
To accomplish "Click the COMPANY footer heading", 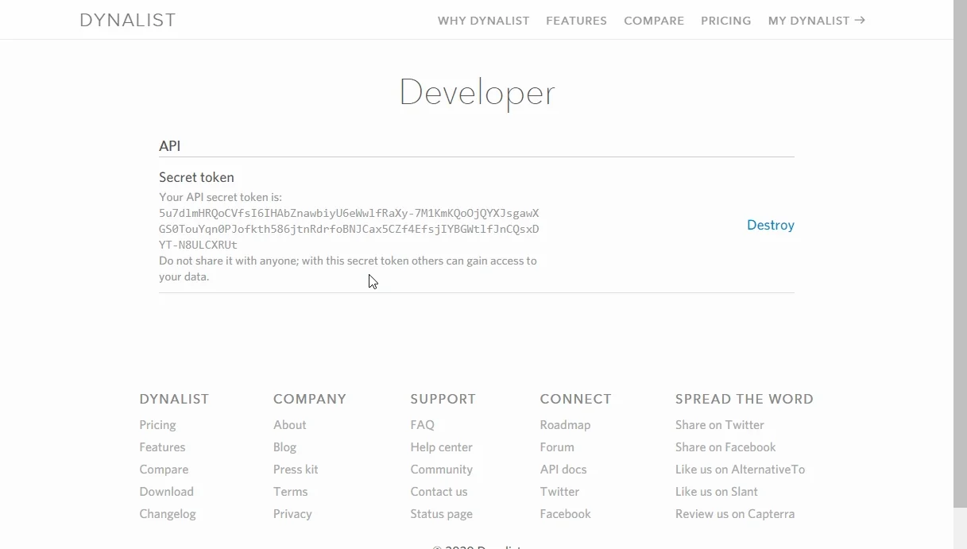I will 310,399.
